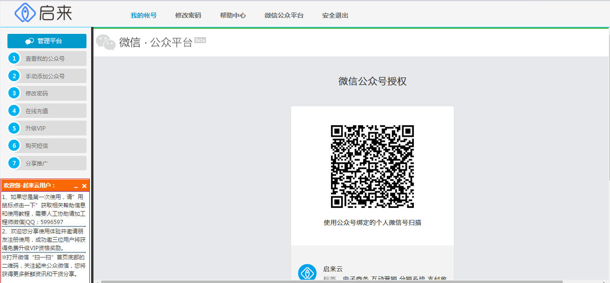Click the horizontal scrollbar at bottom
The height and width of the screenshot is (283, 610).
(x=332, y=281)
